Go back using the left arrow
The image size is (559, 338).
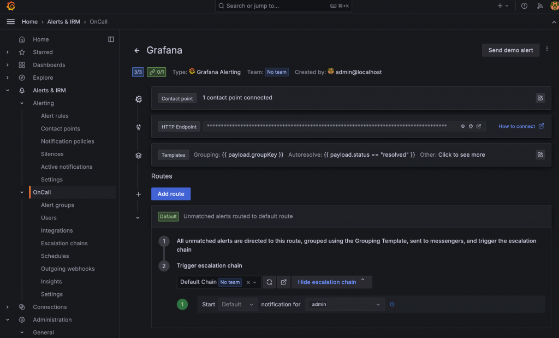(137, 51)
